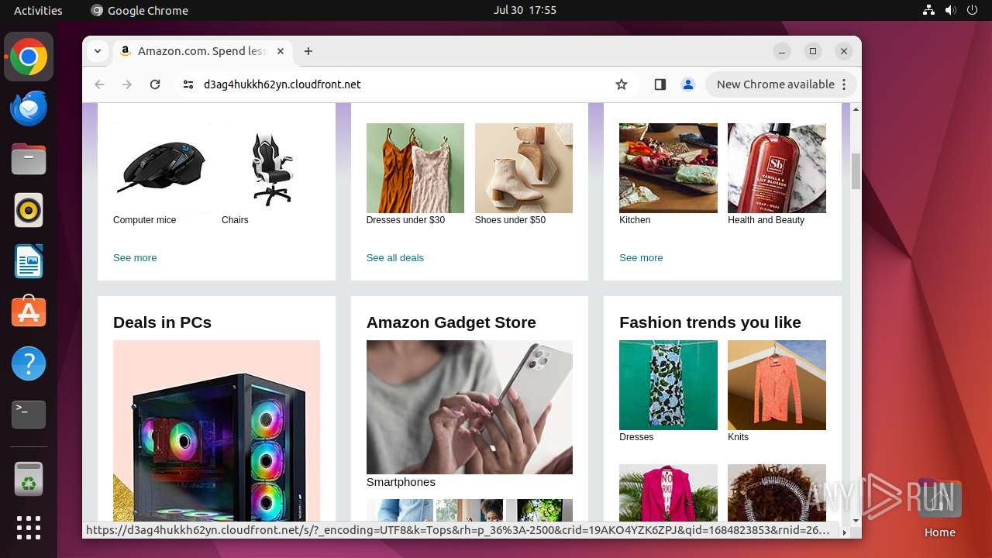992x558 pixels.
Task: Open a new tab with the plus button
Action: 308,51
